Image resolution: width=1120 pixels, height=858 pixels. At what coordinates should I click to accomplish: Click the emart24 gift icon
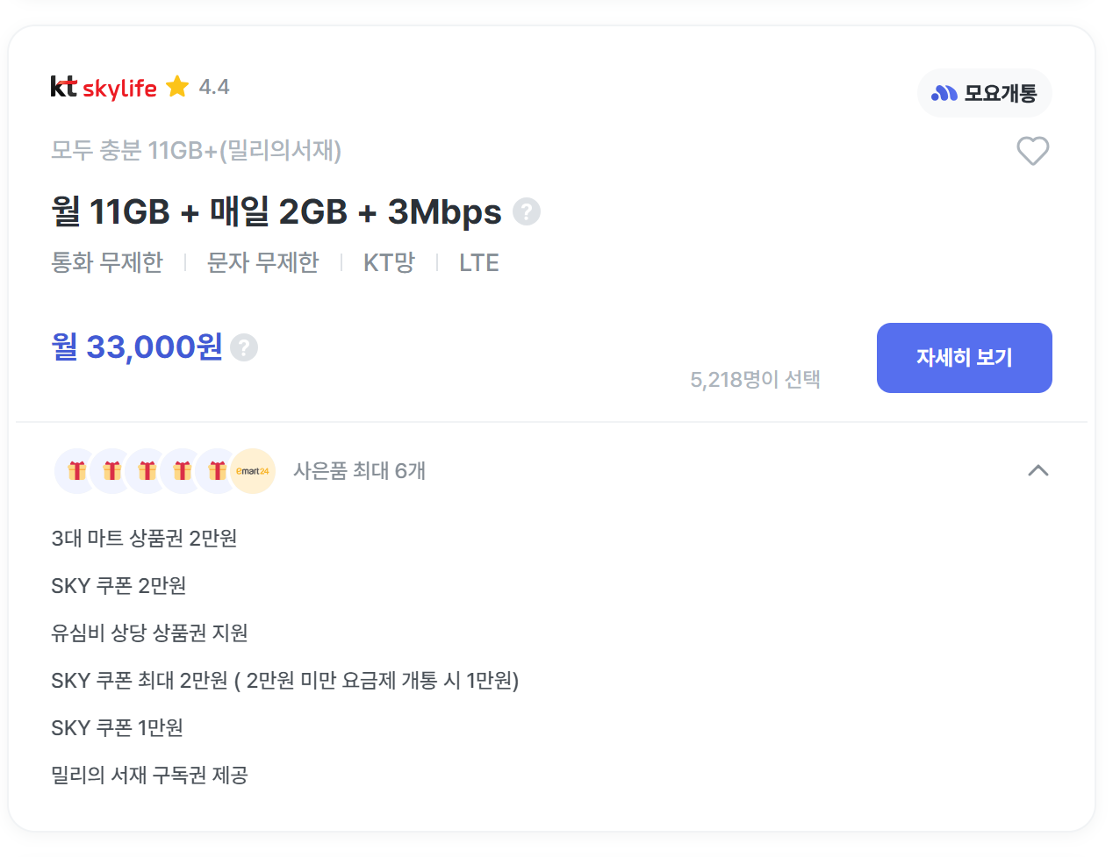click(253, 471)
